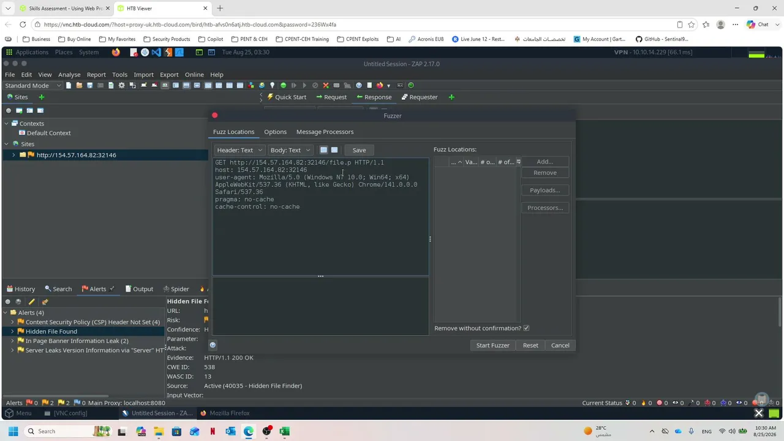
Task: Expand Content Security Policy alert node
Action: point(12,322)
